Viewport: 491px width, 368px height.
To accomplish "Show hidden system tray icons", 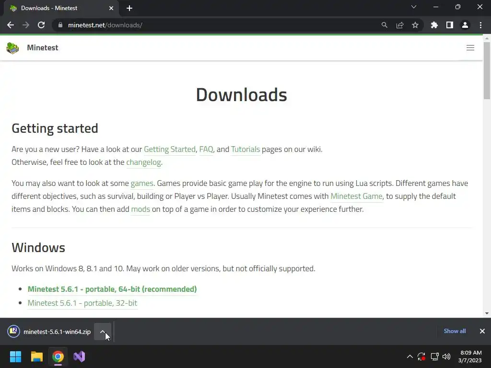I will 409,356.
